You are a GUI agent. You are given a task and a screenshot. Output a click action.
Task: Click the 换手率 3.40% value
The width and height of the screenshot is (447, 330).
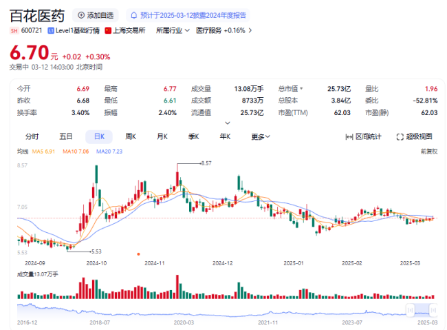[80, 113]
